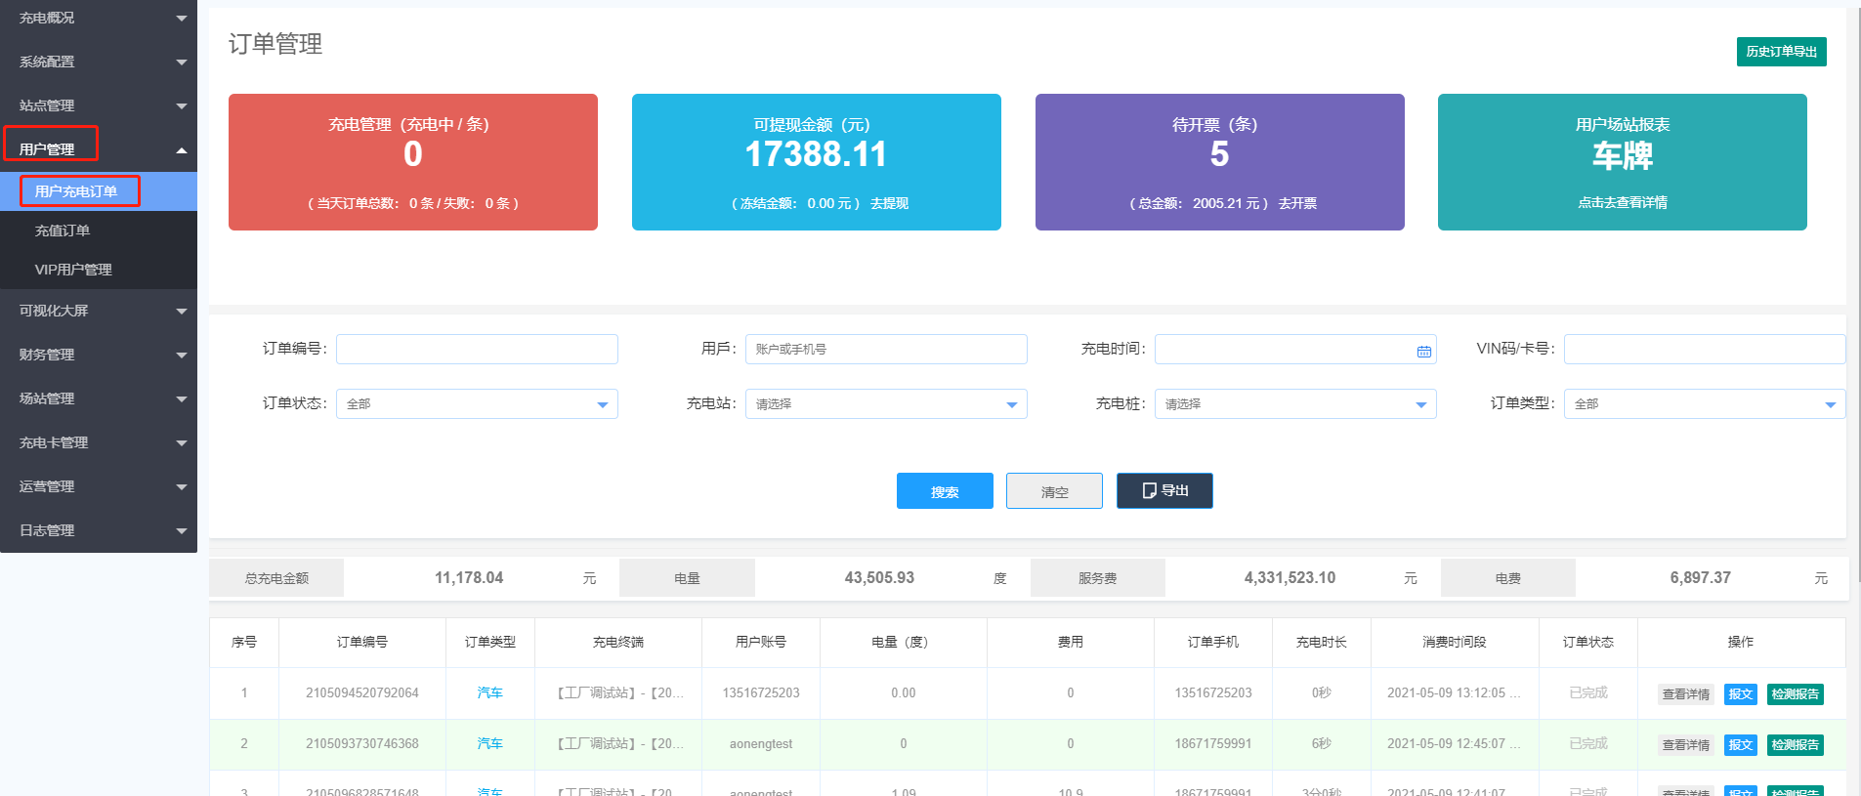Click the 导出 export button with file icon

(1164, 491)
